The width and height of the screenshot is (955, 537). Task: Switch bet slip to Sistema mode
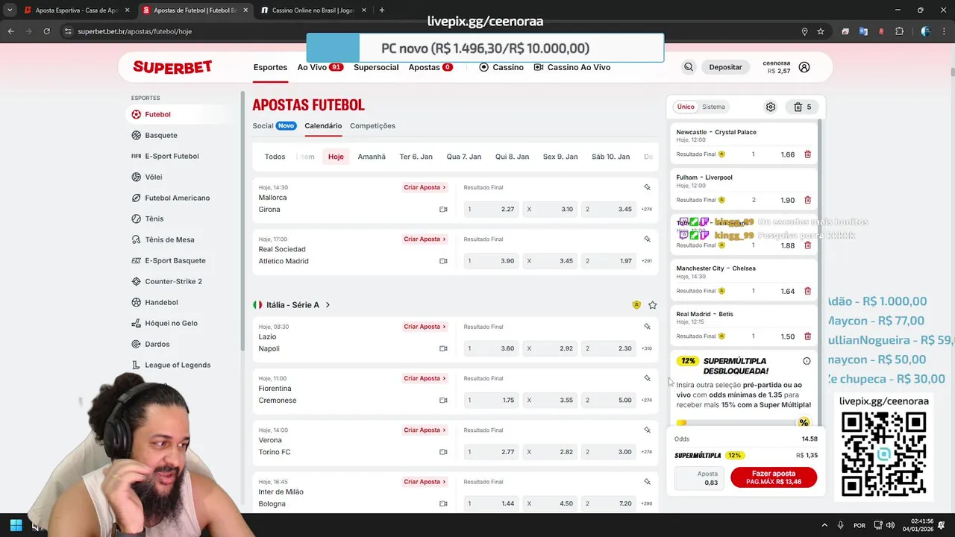713,107
